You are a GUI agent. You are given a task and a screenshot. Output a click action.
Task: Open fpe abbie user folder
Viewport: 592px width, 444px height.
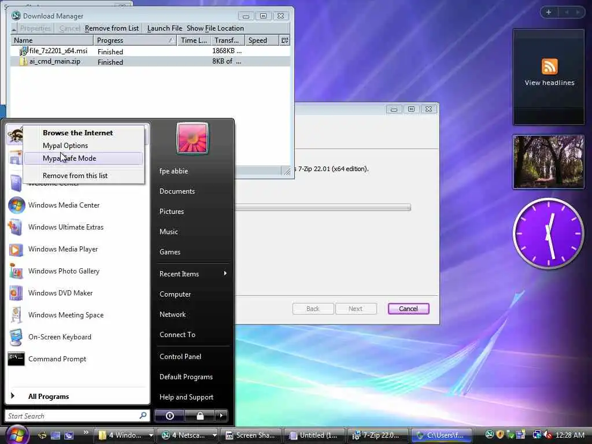(173, 171)
